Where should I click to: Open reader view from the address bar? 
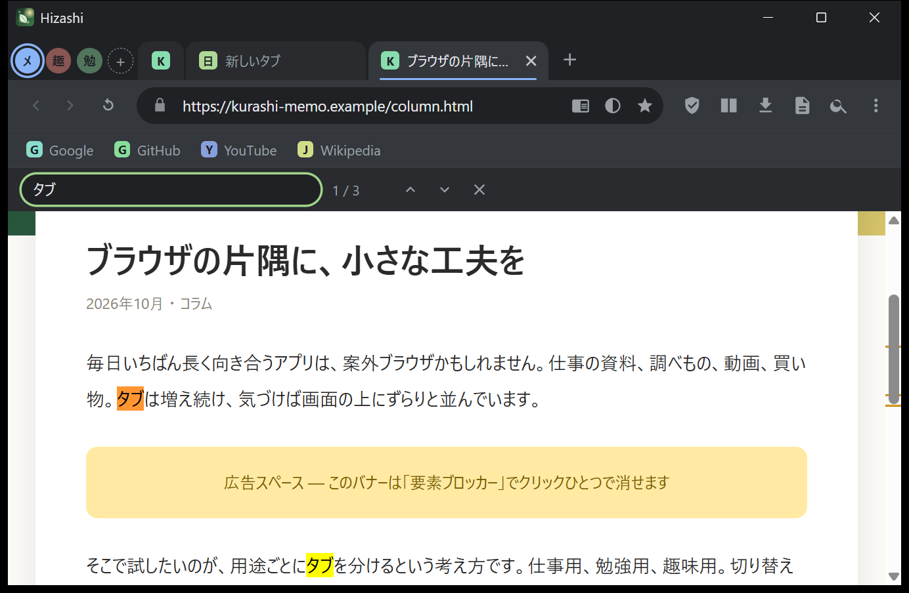pos(581,106)
